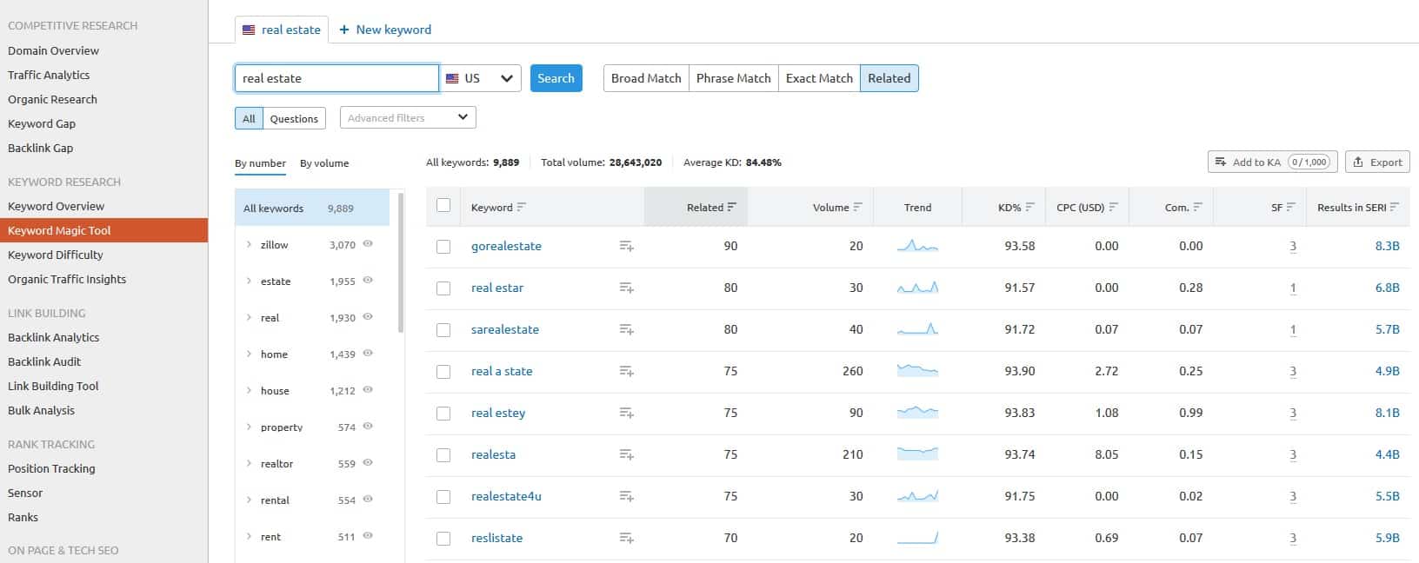Tick the checkbox for real estar
This screenshot has width=1419, height=563.
pyautogui.click(x=443, y=288)
